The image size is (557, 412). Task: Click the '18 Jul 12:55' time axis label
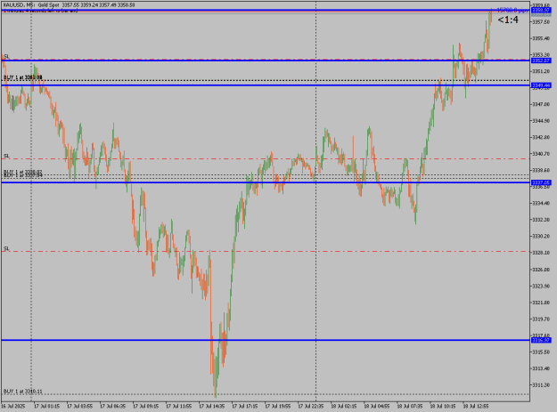[x=476, y=406]
